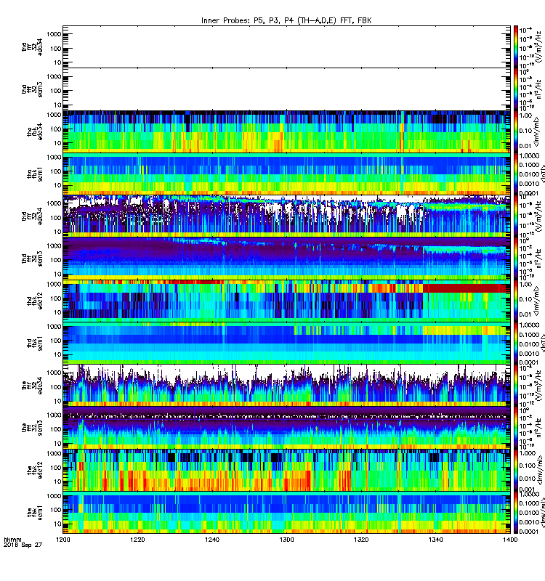The image size is (545, 581).
Task: Click the color bar beside the the fff edc34 panel
Action: [x=516, y=386]
